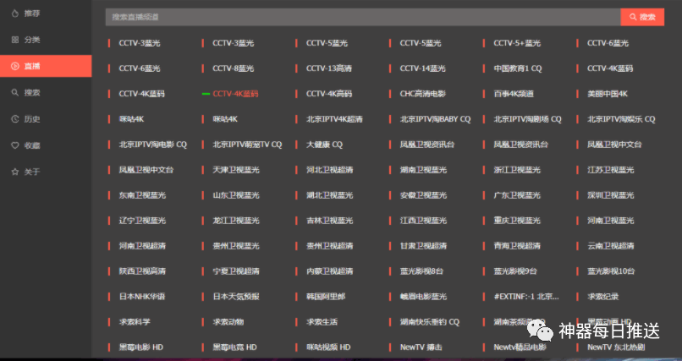Open the 安徽卫视蓝光 channel
Viewport: 682px width, 361px height.
coord(423,195)
